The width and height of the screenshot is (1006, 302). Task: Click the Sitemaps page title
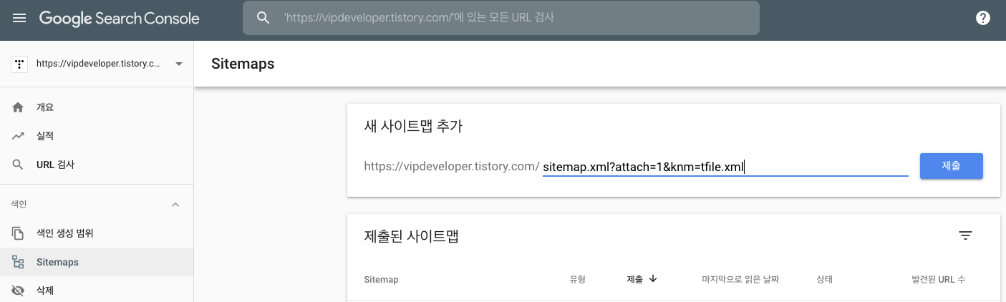coord(243,64)
